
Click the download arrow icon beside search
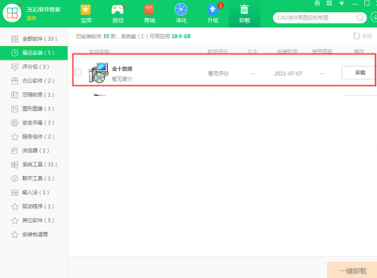point(374,17)
